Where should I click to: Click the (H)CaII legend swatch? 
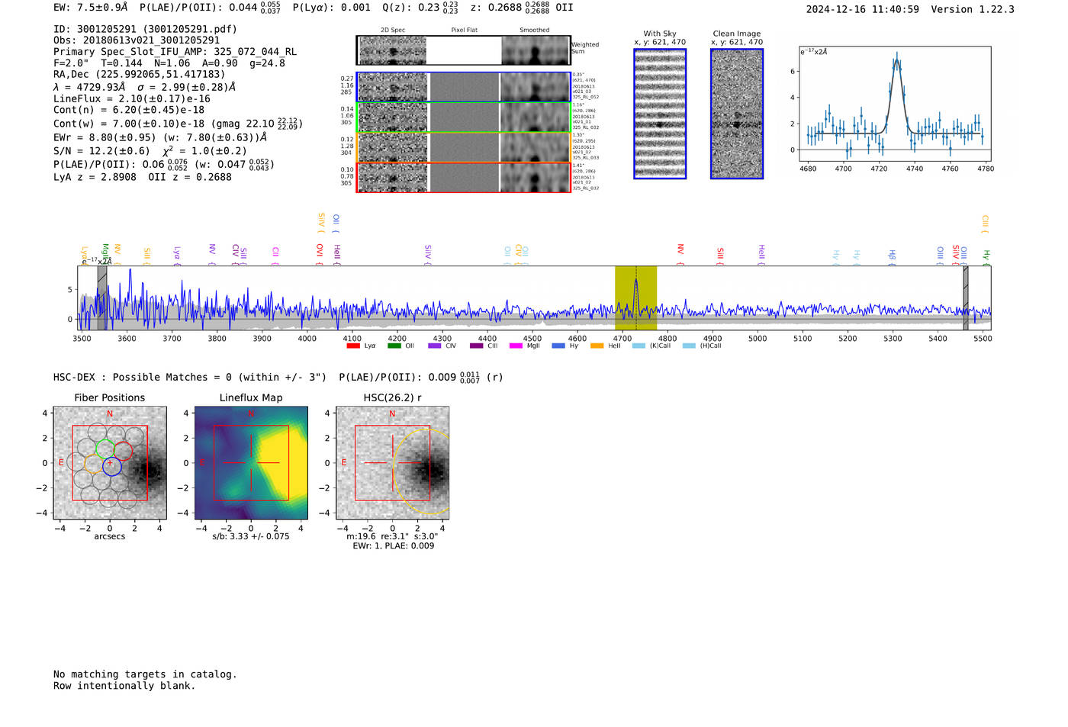689,346
